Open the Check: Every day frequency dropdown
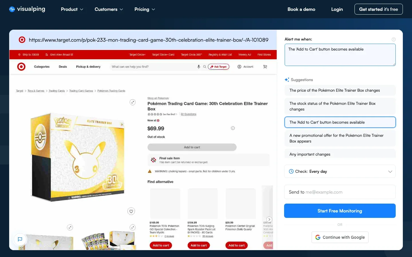 point(340,171)
